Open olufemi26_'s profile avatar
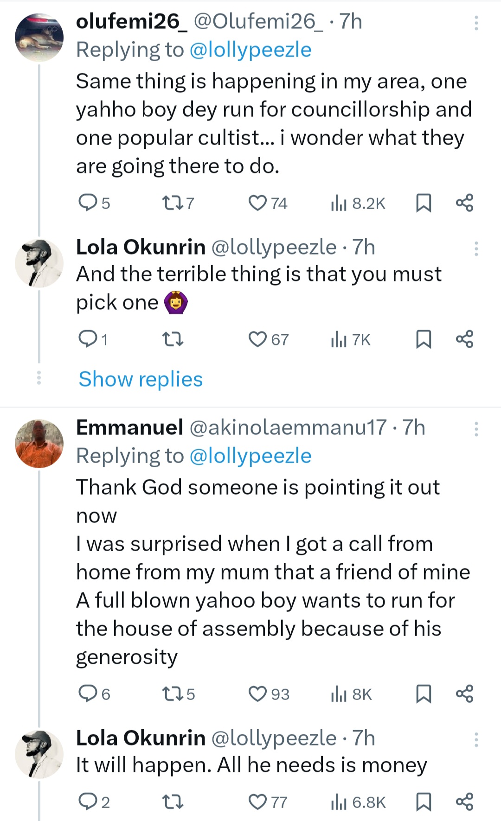The image size is (501, 821). point(39,38)
